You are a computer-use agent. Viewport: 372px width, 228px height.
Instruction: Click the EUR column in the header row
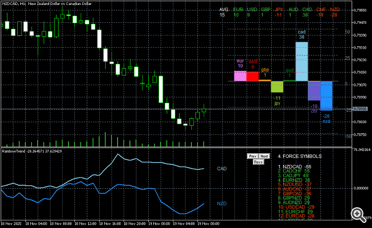point(238,12)
